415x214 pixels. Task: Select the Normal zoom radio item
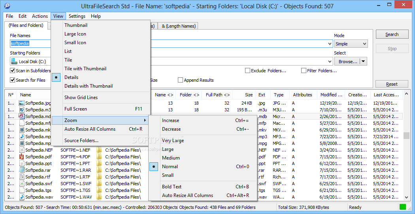click(154, 167)
